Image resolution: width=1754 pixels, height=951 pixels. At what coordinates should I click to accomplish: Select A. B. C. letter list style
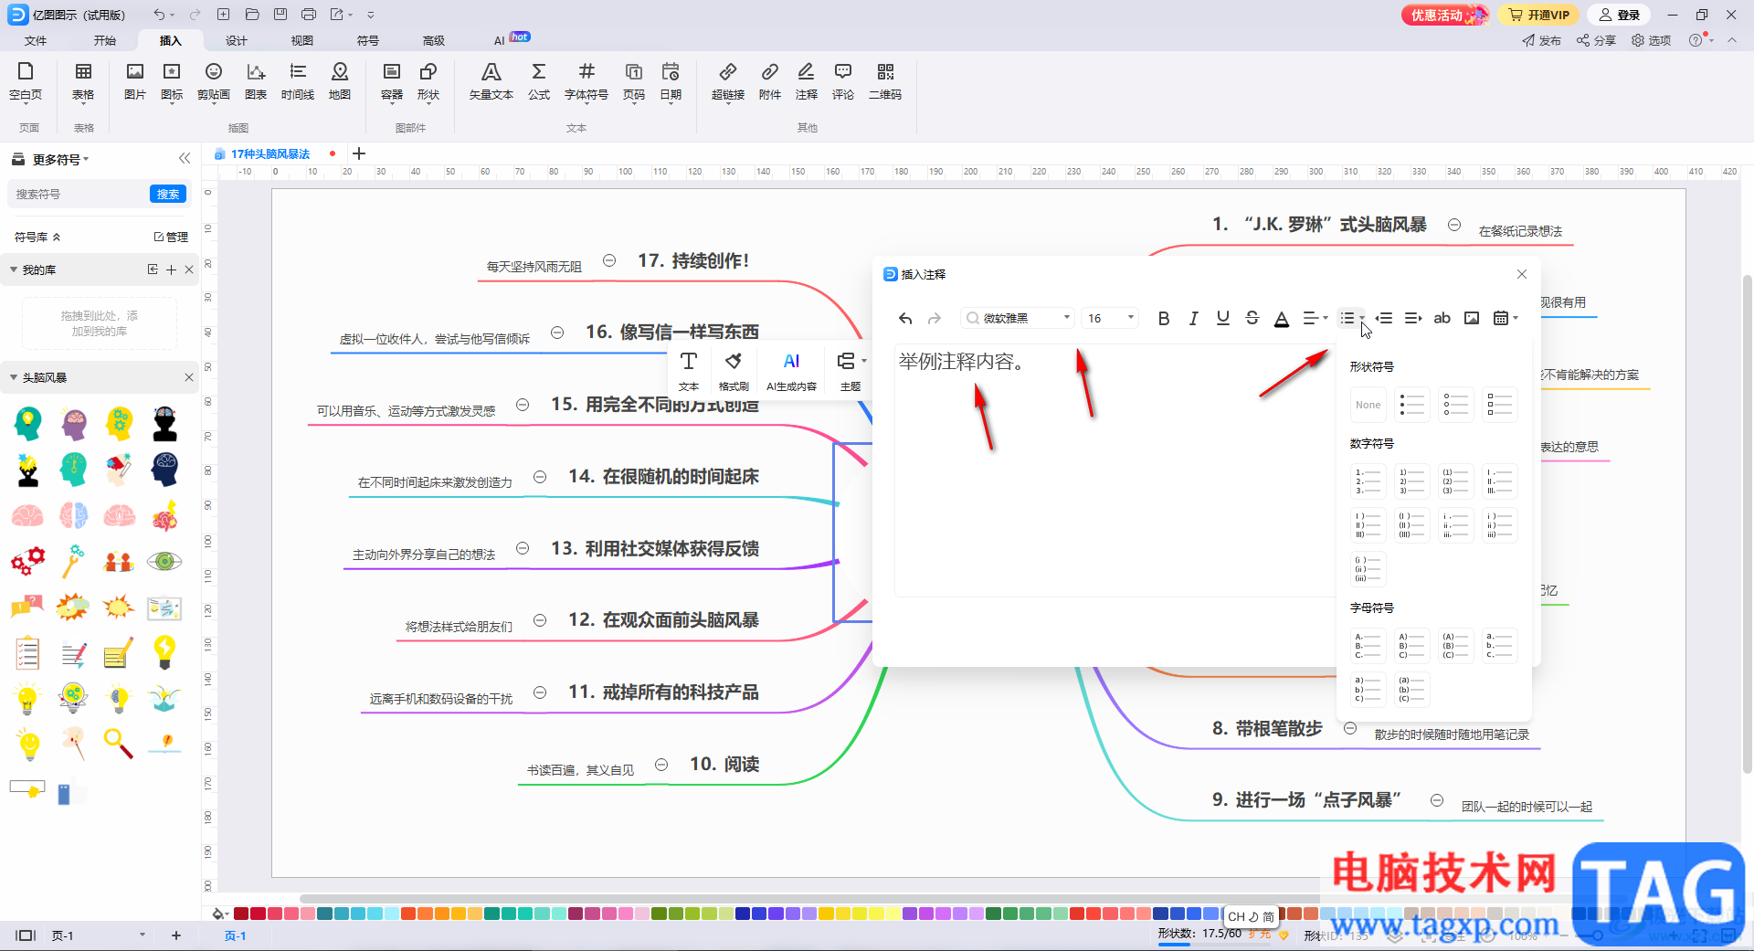tap(1368, 646)
